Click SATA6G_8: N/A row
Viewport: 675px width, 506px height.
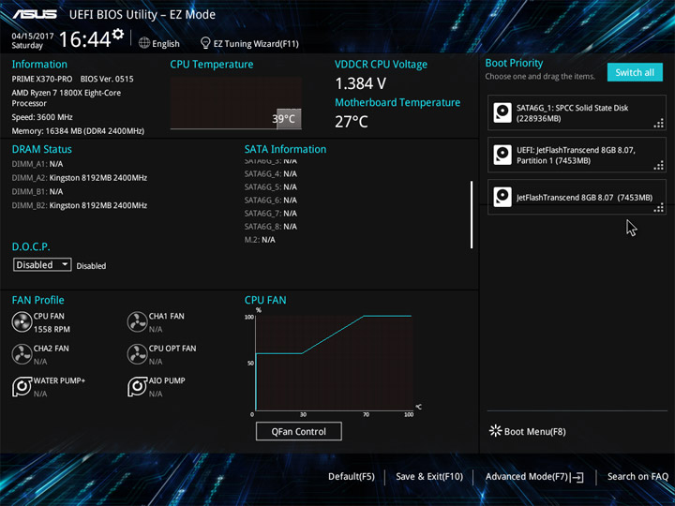271,227
